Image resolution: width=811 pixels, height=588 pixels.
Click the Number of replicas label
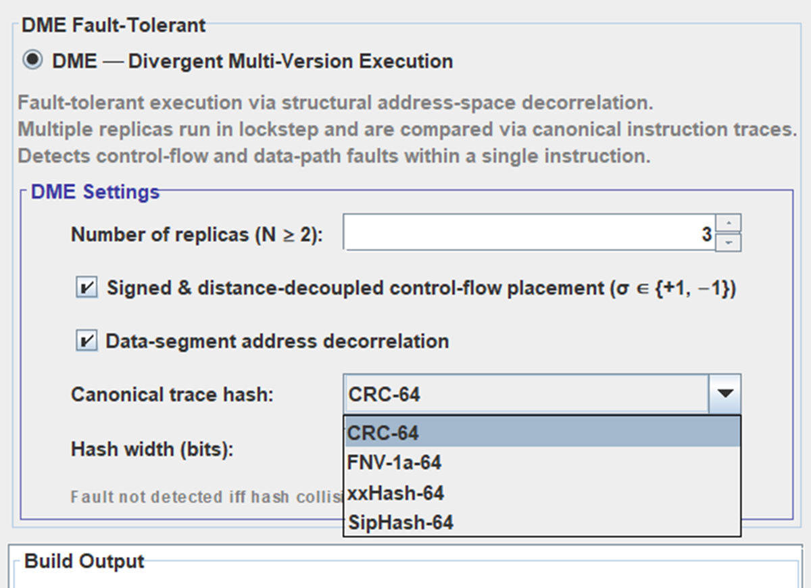tap(197, 235)
